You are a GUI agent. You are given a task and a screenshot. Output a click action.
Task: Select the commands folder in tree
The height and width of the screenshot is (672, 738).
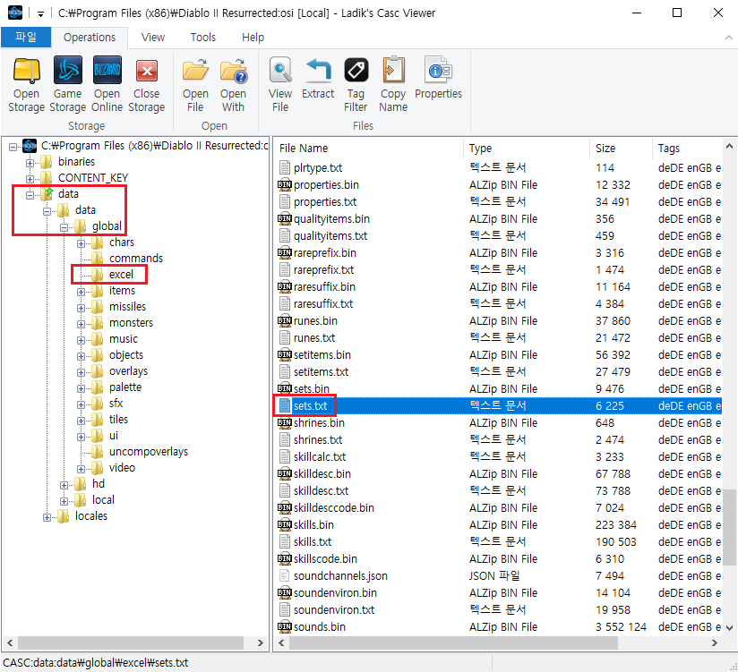tap(135, 259)
